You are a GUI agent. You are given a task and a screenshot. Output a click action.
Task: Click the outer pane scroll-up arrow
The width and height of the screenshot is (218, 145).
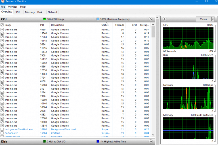[x=157, y=18]
